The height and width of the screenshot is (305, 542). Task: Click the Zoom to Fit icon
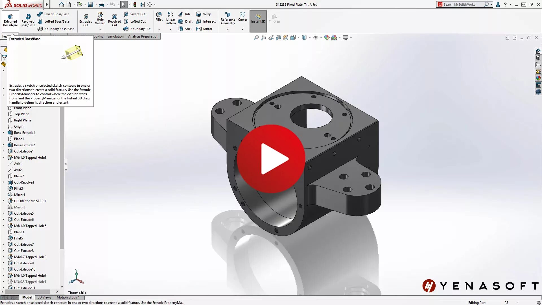tap(256, 38)
